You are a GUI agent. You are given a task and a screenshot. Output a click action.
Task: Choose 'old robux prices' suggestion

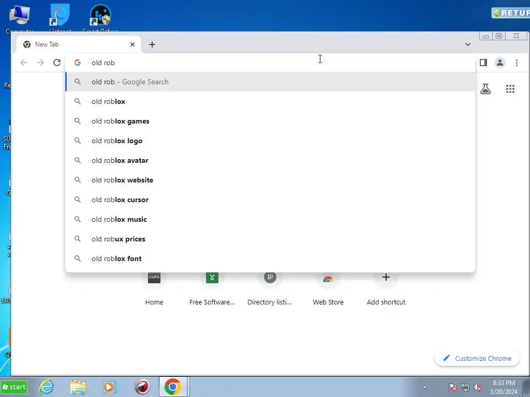pos(270,239)
